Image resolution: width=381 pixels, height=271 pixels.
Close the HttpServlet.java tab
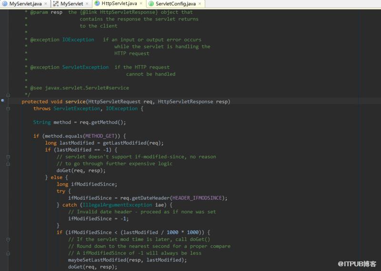pos(141,3)
